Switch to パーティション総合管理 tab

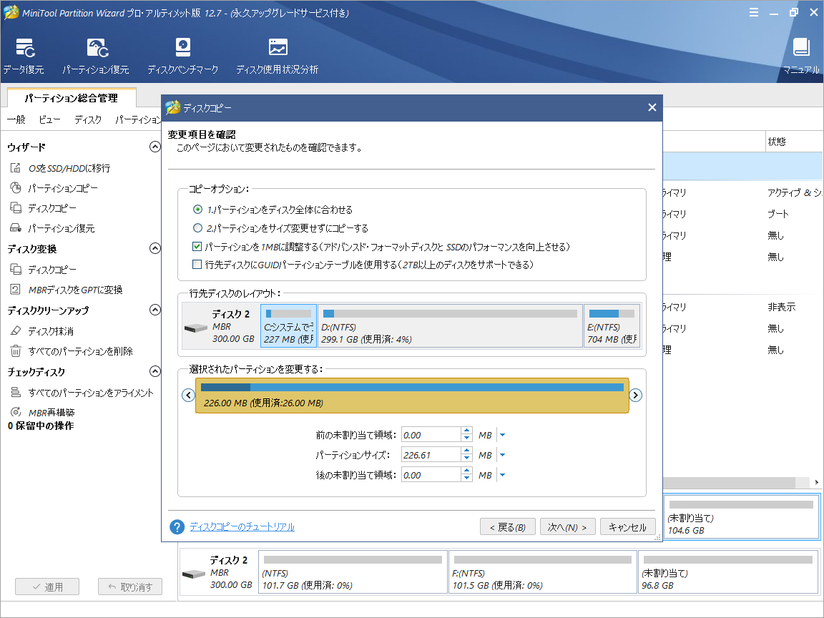click(x=72, y=99)
